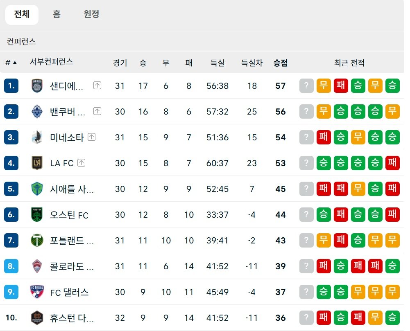
Task: Open the 오스틴 FC team link
Action: (69, 215)
